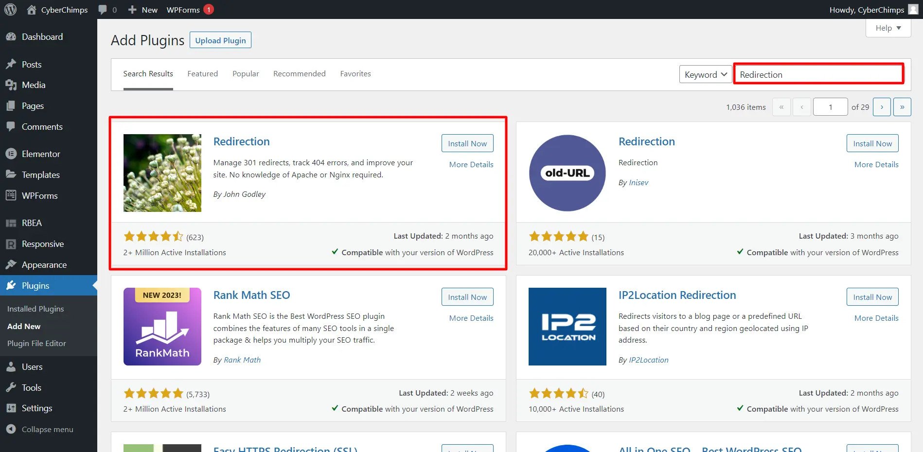Click the current page number field
Screen dimensions: 923x452
(x=831, y=107)
